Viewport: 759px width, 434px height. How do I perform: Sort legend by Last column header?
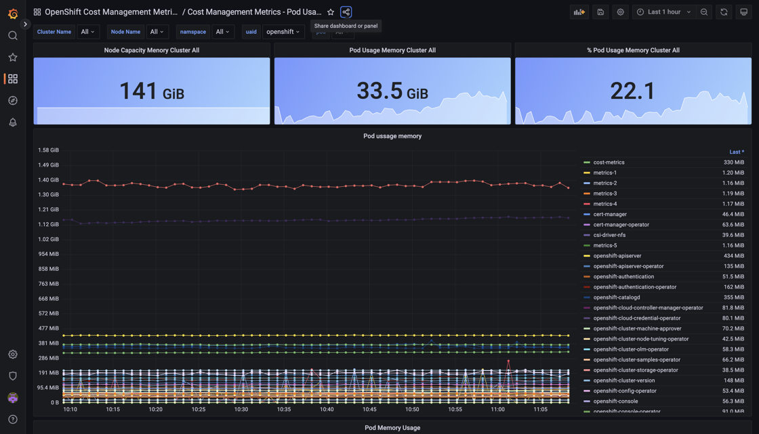pyautogui.click(x=736, y=152)
